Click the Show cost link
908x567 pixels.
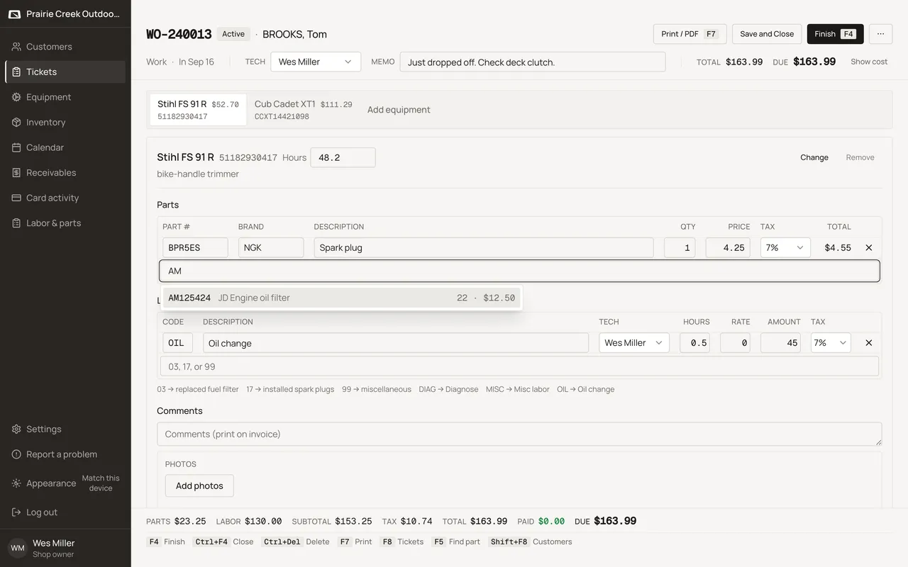(869, 62)
